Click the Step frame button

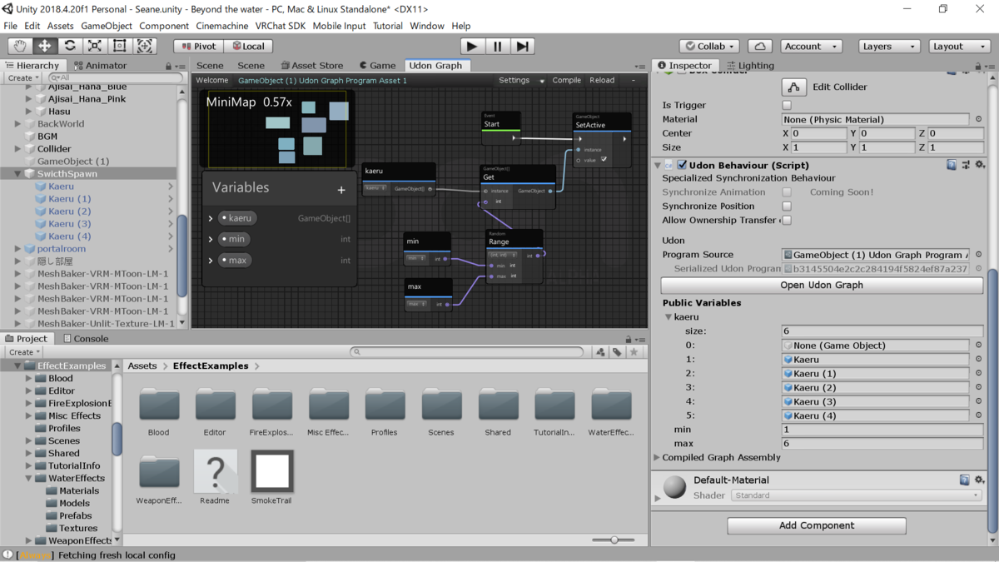pyautogui.click(x=522, y=46)
